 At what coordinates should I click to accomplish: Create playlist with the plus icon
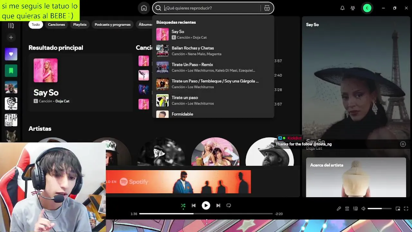(x=11, y=37)
